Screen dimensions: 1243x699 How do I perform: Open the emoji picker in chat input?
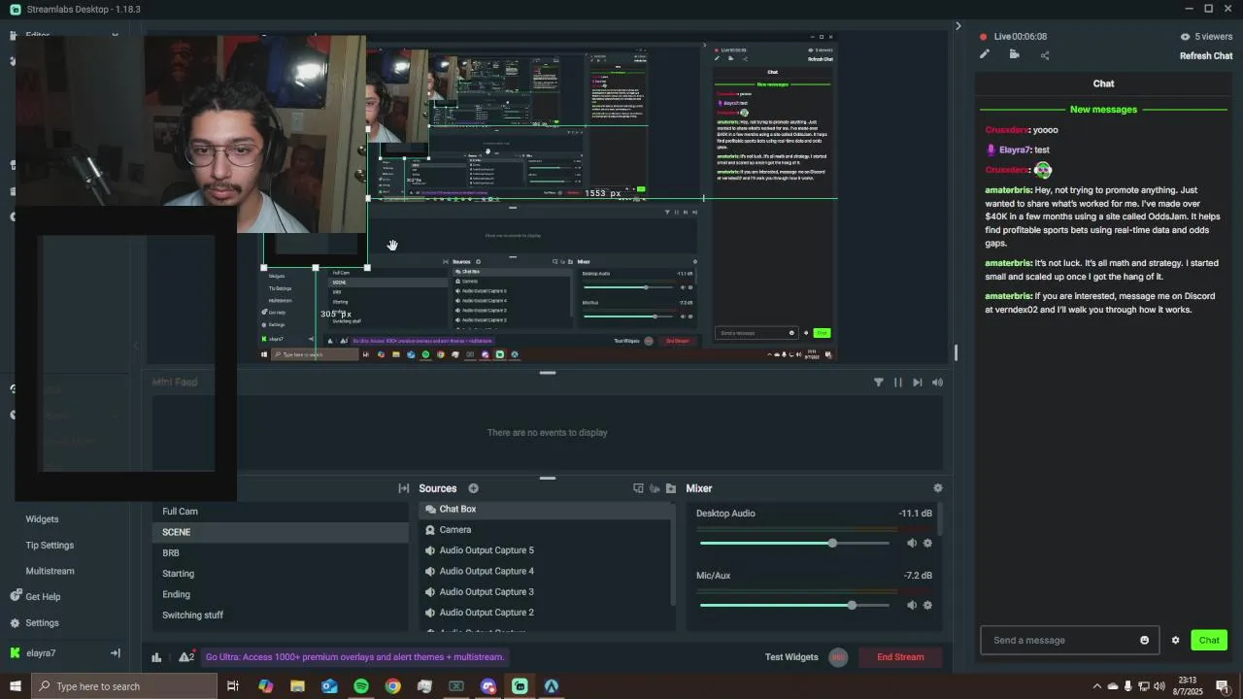[x=1144, y=641]
